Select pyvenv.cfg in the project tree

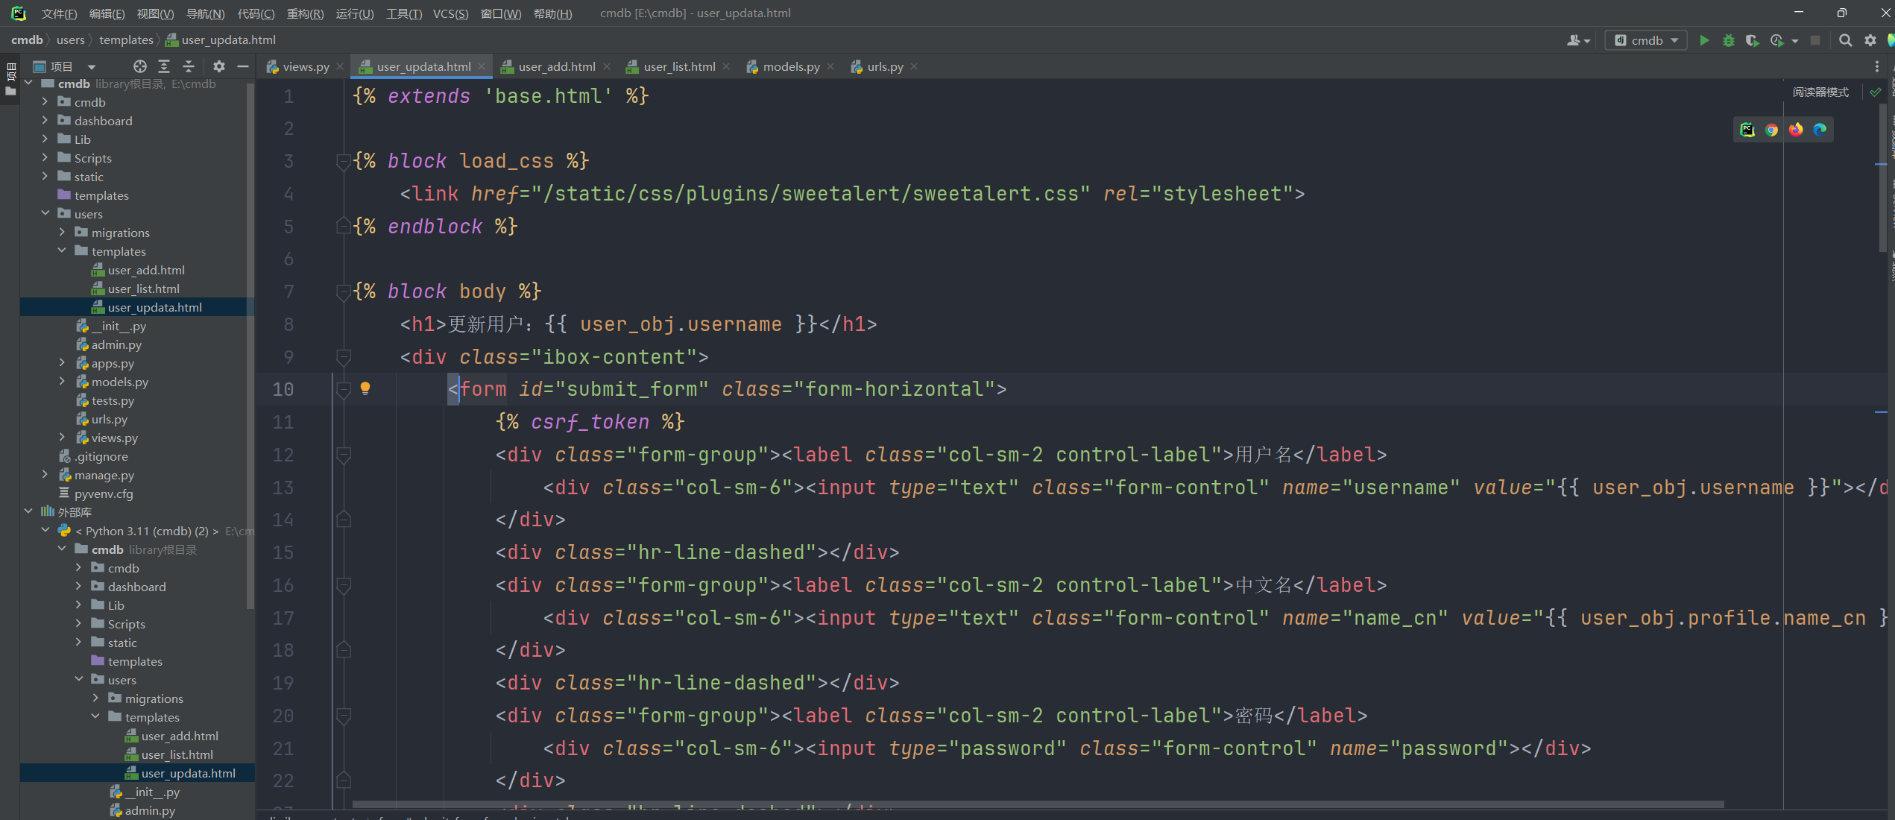[x=104, y=493]
